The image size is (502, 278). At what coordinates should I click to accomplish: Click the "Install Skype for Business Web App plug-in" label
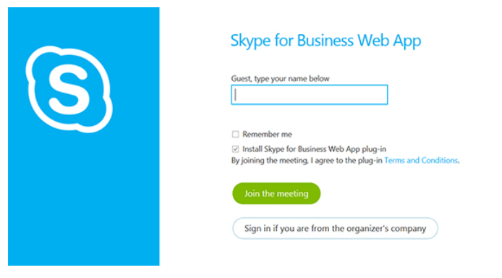(x=314, y=149)
